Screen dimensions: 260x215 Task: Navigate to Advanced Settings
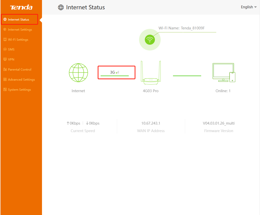(x=21, y=80)
